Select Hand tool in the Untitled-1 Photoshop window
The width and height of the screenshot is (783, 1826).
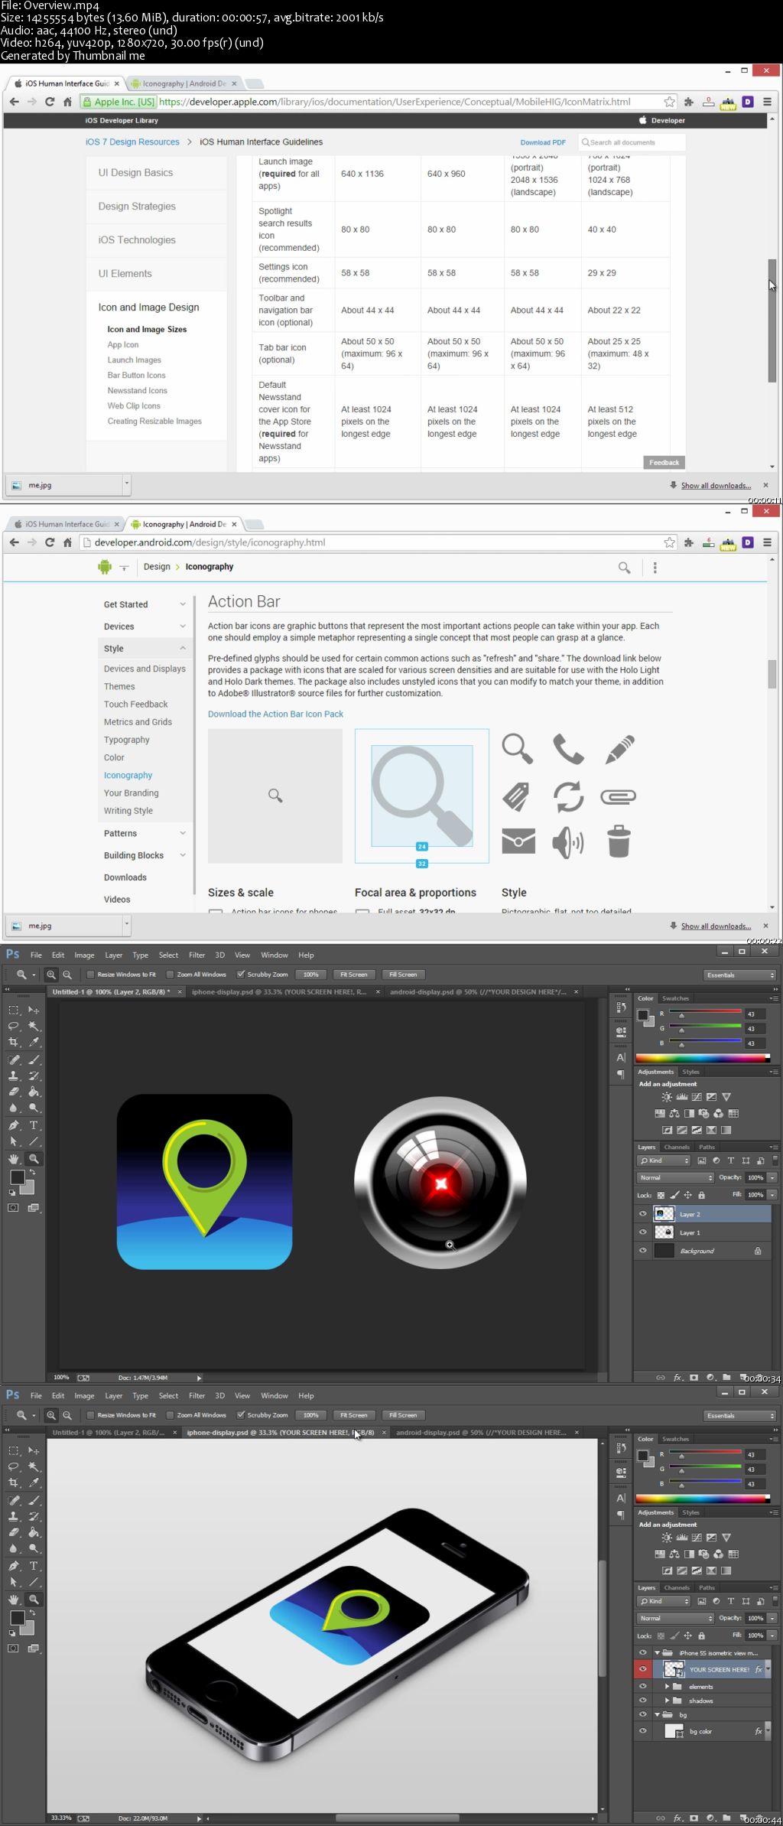click(x=14, y=1159)
